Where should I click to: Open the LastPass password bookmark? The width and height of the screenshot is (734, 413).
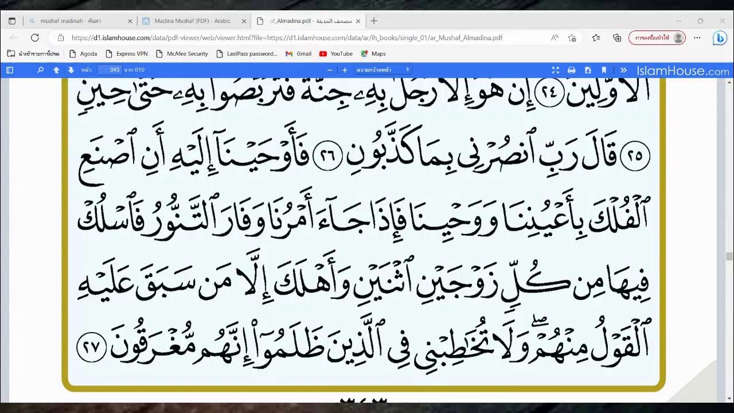[x=247, y=54]
